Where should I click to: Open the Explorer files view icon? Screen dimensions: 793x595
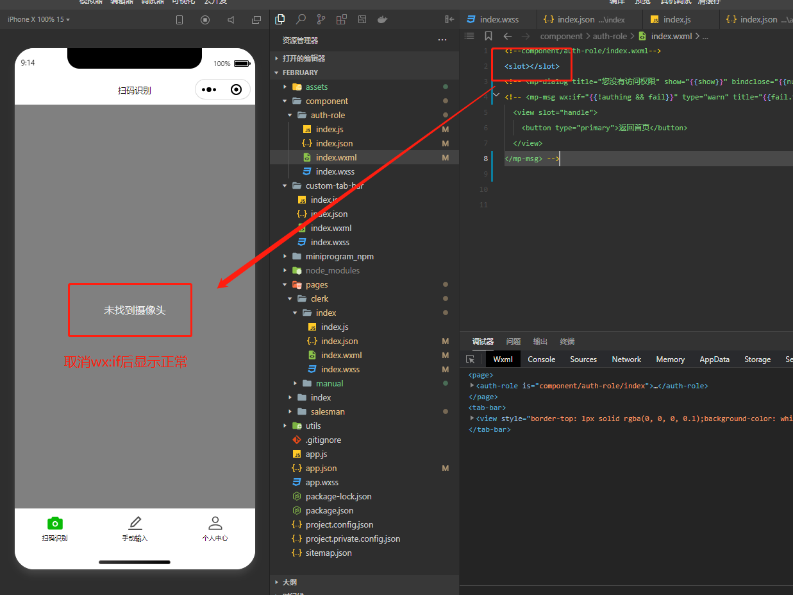280,19
